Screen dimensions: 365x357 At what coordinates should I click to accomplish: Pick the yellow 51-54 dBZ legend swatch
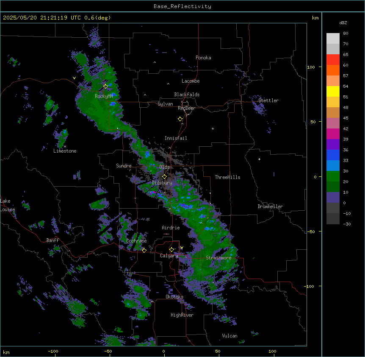(x=333, y=91)
